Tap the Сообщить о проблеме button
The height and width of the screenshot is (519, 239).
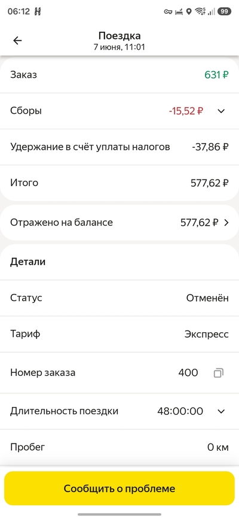click(119, 488)
